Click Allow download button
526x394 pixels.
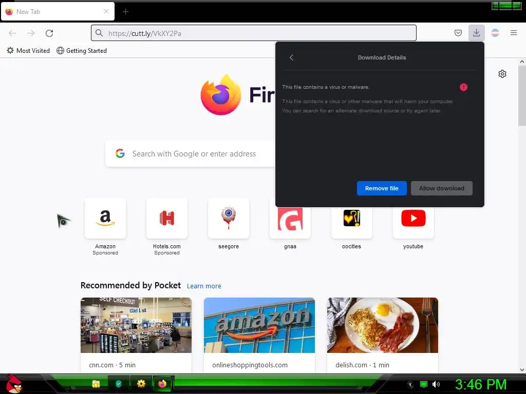click(441, 188)
